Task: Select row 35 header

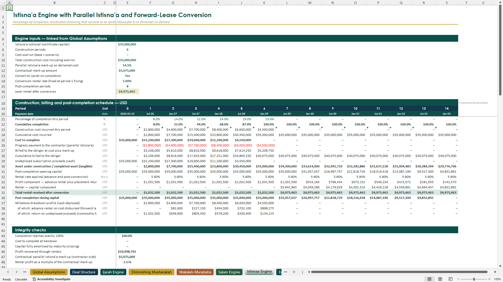Action: pyautogui.click(x=3, y=193)
